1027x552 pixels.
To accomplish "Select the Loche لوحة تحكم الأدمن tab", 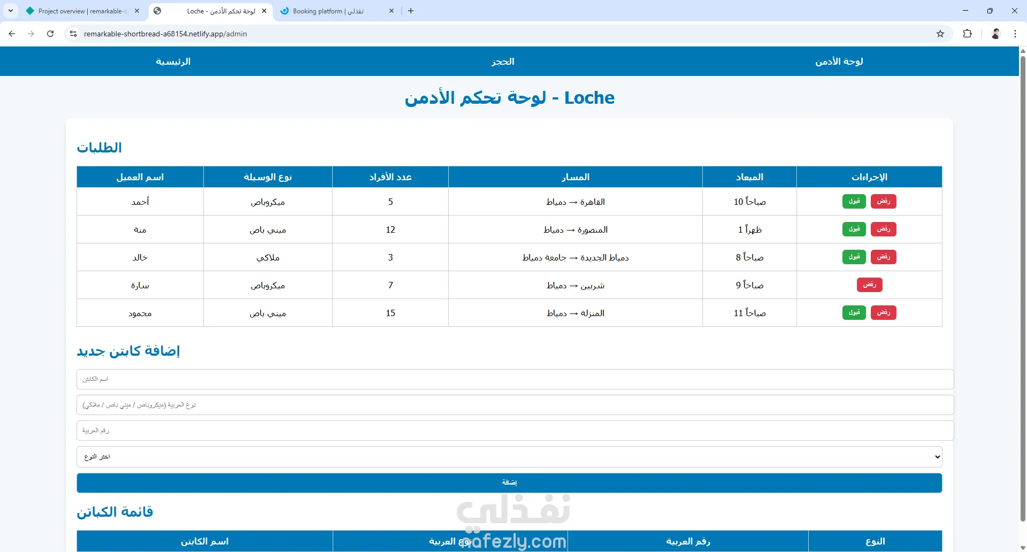I will pos(210,11).
